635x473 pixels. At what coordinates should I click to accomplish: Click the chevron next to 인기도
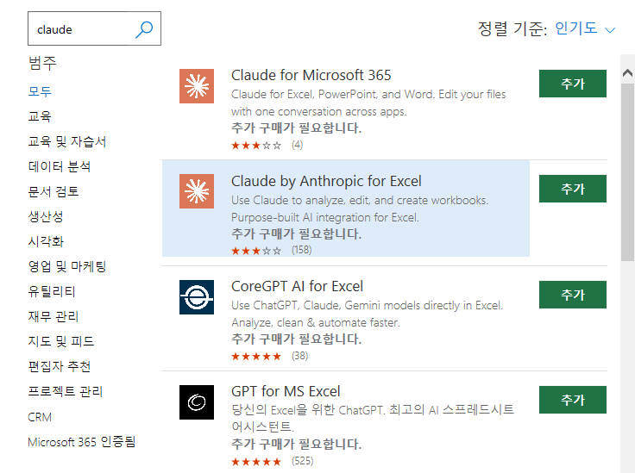[x=610, y=30]
